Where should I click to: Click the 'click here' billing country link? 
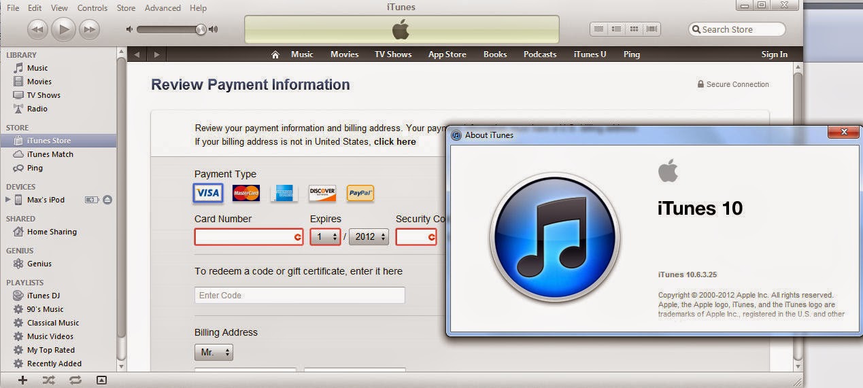tap(395, 142)
